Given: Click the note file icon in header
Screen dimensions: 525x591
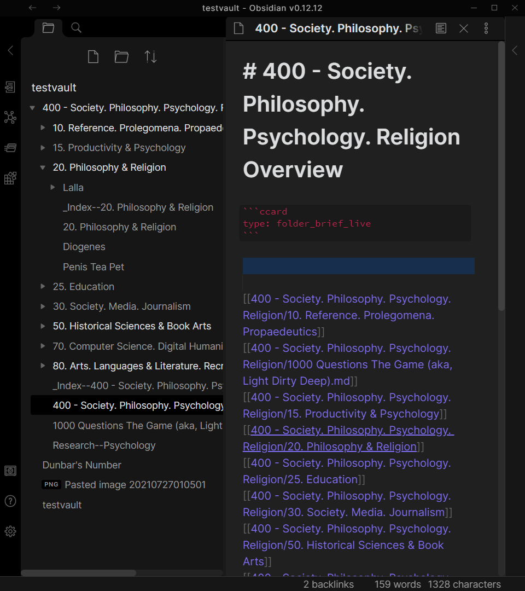Looking at the screenshot, I should click(239, 28).
